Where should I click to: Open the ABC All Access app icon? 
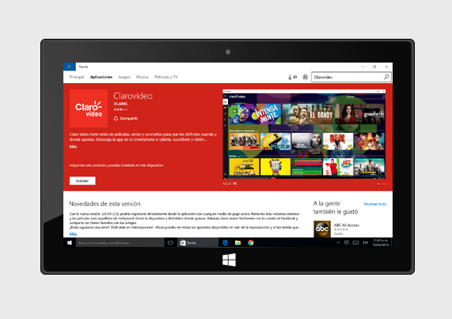322,229
